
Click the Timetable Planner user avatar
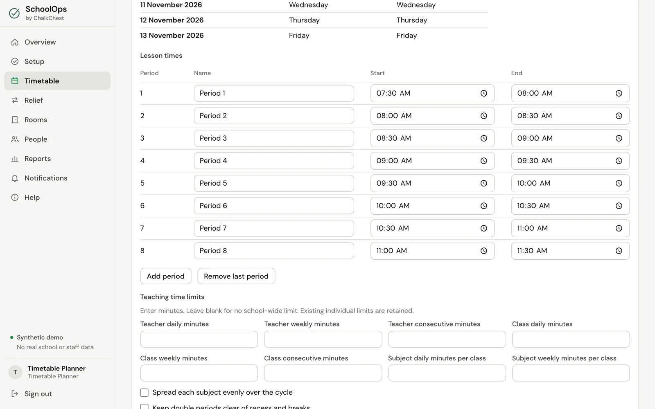pos(15,372)
